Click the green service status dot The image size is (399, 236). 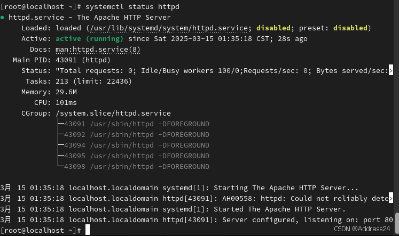2,18
